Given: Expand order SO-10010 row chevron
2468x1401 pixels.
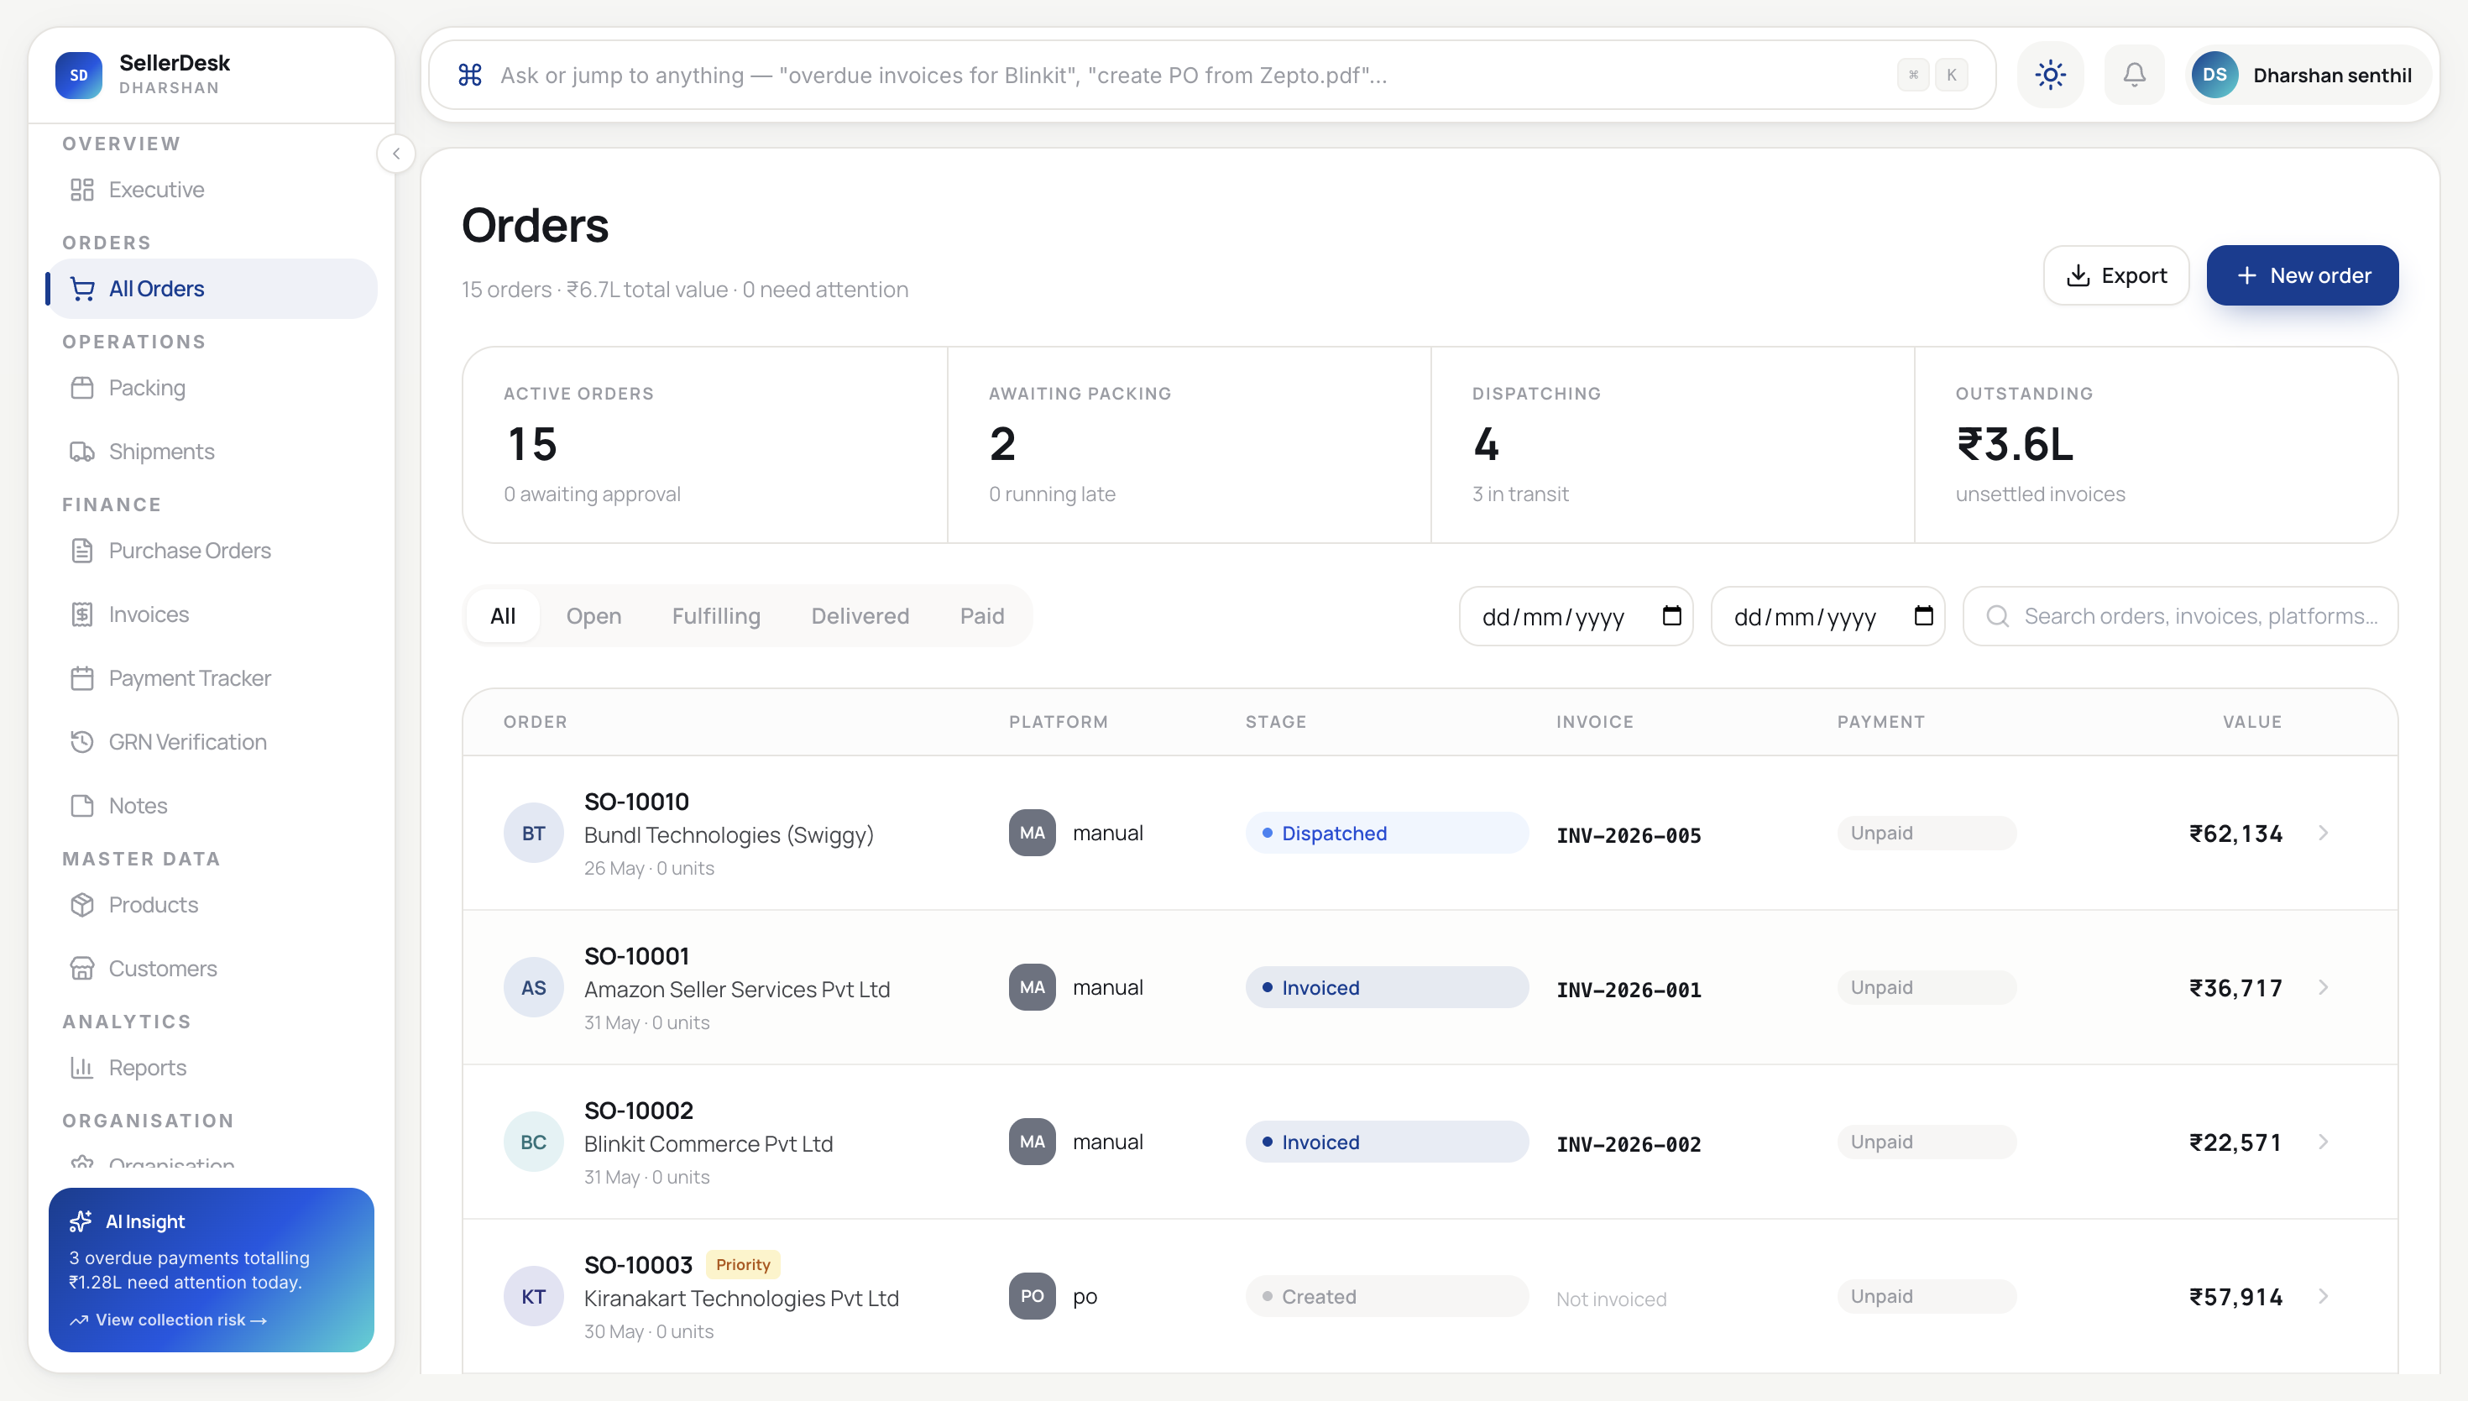Looking at the screenshot, I should (x=2323, y=834).
